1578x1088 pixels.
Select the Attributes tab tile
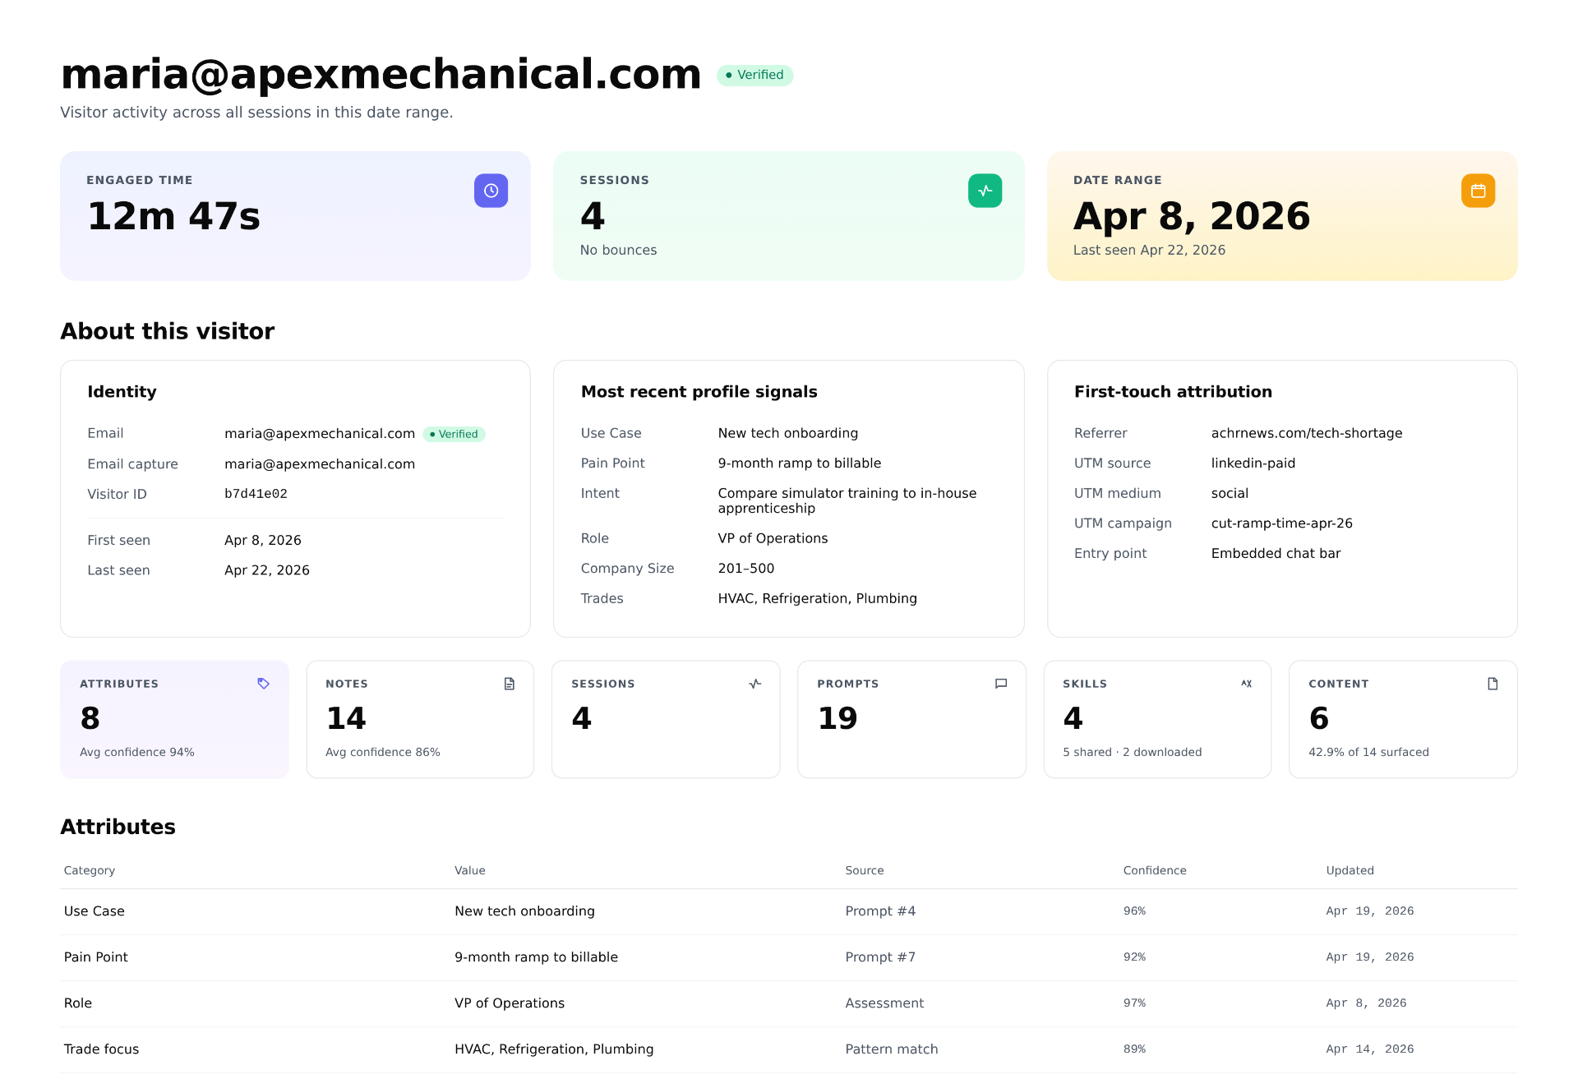click(x=174, y=719)
